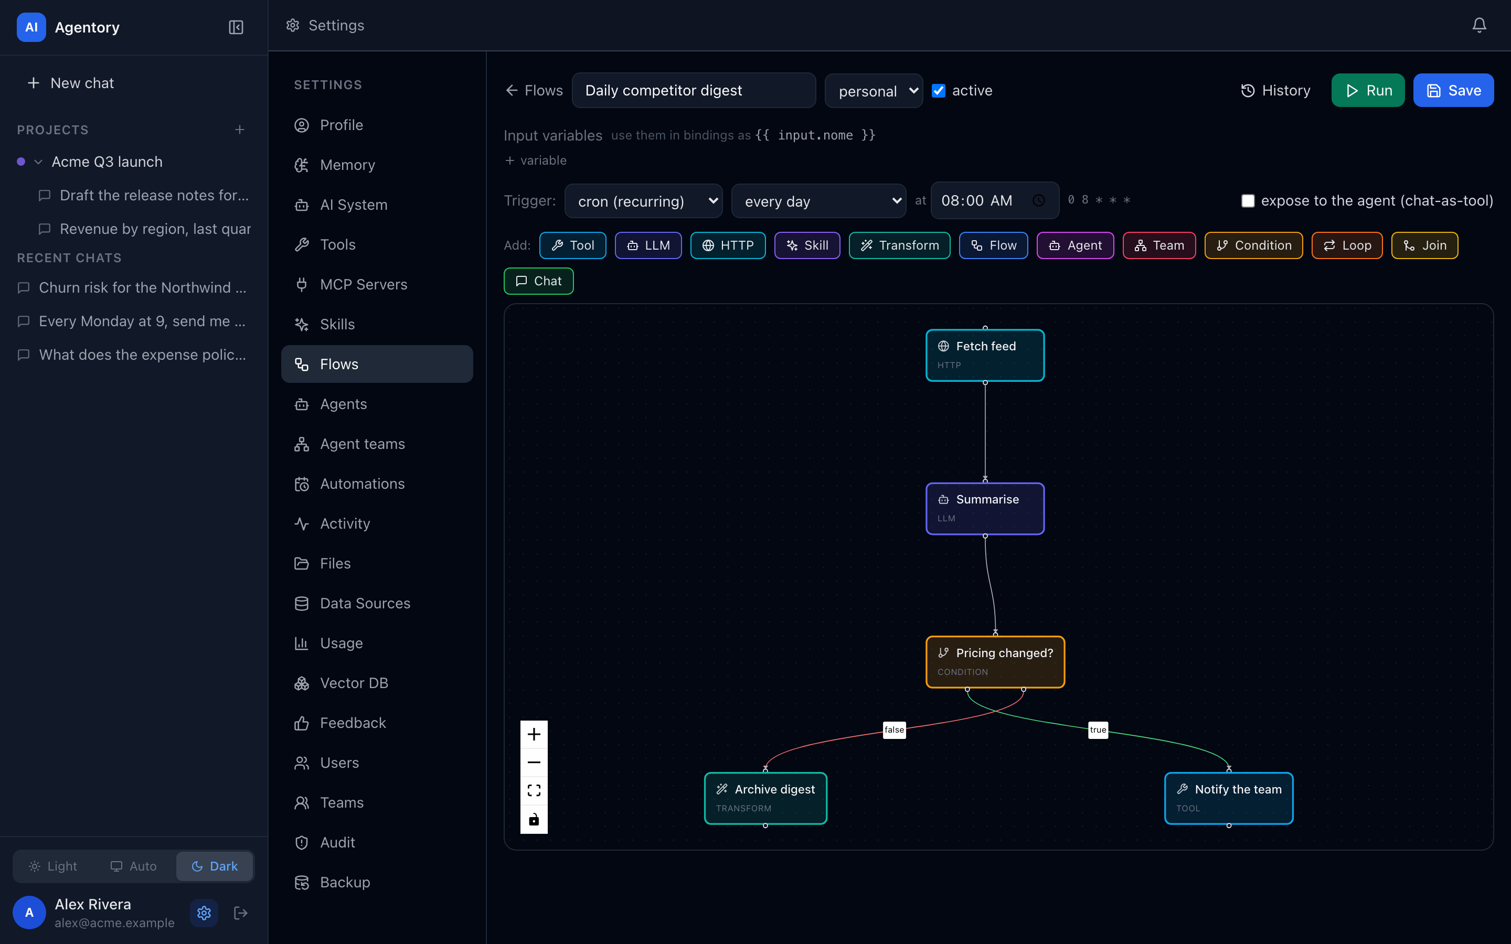Collapse the sidebar panel icon

(x=236, y=27)
